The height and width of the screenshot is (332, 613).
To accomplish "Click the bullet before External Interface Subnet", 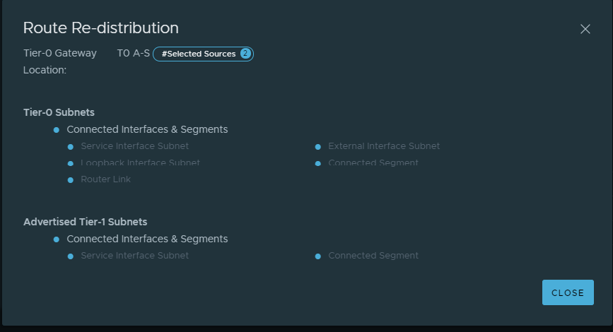I will [x=318, y=147].
